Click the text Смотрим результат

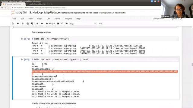click(x=41, y=32)
